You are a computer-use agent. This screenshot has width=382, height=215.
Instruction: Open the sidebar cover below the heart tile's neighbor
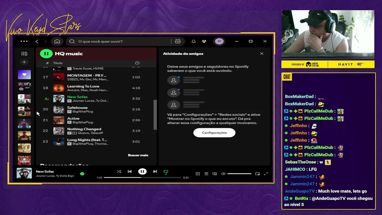click(24, 99)
